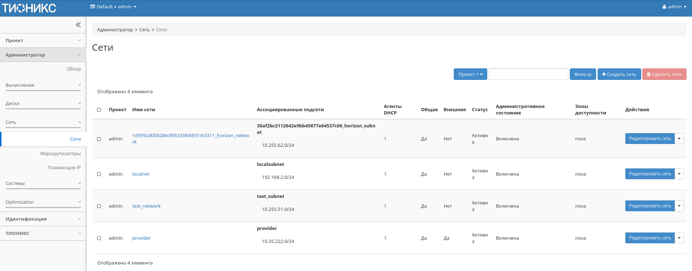Toggle the select-all networks checkbox

tap(99, 110)
